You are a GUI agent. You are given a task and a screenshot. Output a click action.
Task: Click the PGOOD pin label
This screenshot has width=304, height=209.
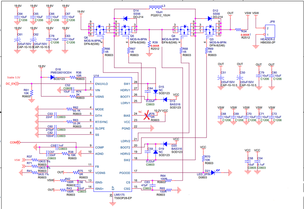[125, 173]
